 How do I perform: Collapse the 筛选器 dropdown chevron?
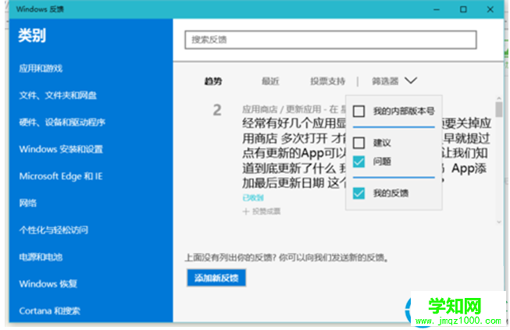(x=411, y=80)
